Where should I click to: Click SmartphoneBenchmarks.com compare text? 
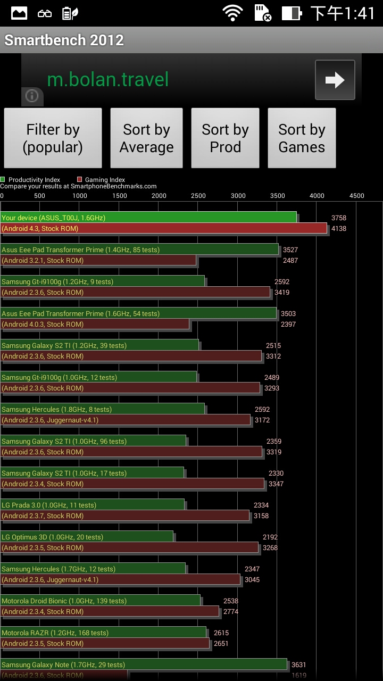click(78, 186)
